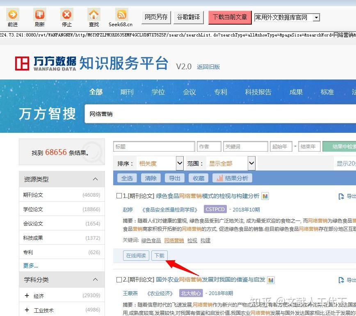Switch to the 专利 tab

point(221,92)
